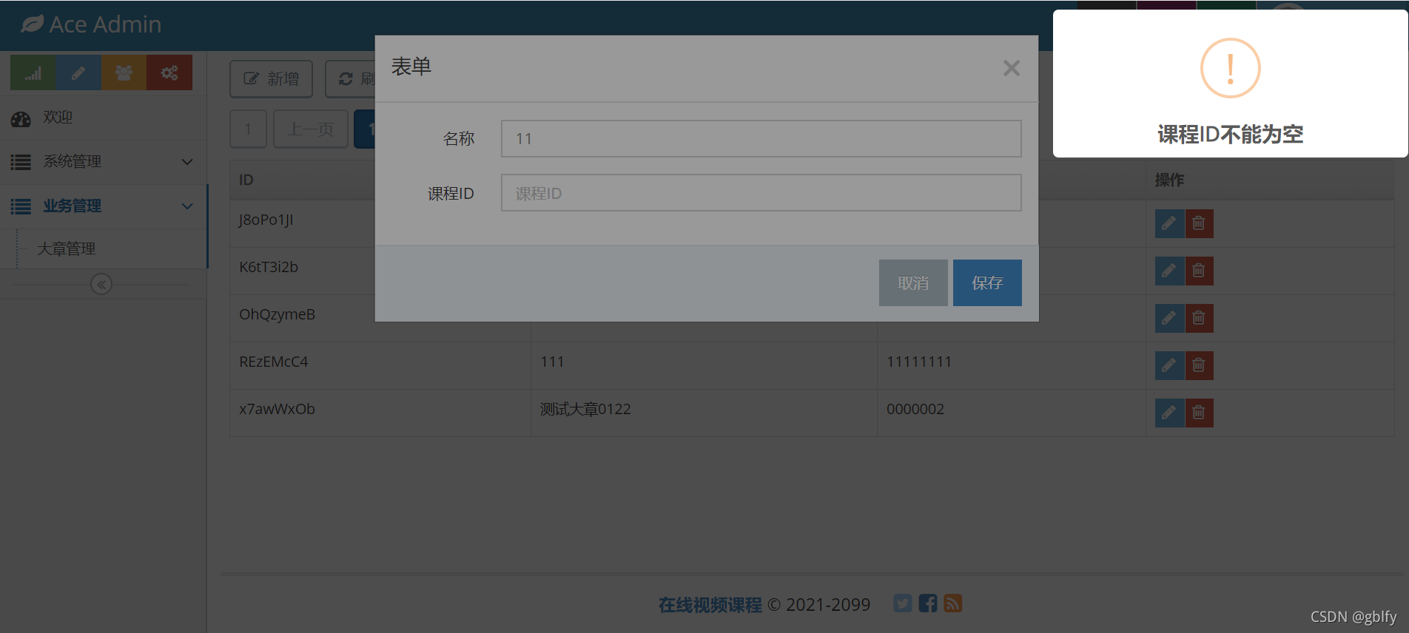
Task: Collapse the 业务管理 menu
Action: [103, 206]
